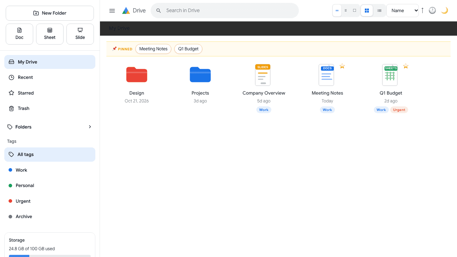Open the Company Overview slides file icon
Viewport: 457px width, 257px height.
point(263,75)
